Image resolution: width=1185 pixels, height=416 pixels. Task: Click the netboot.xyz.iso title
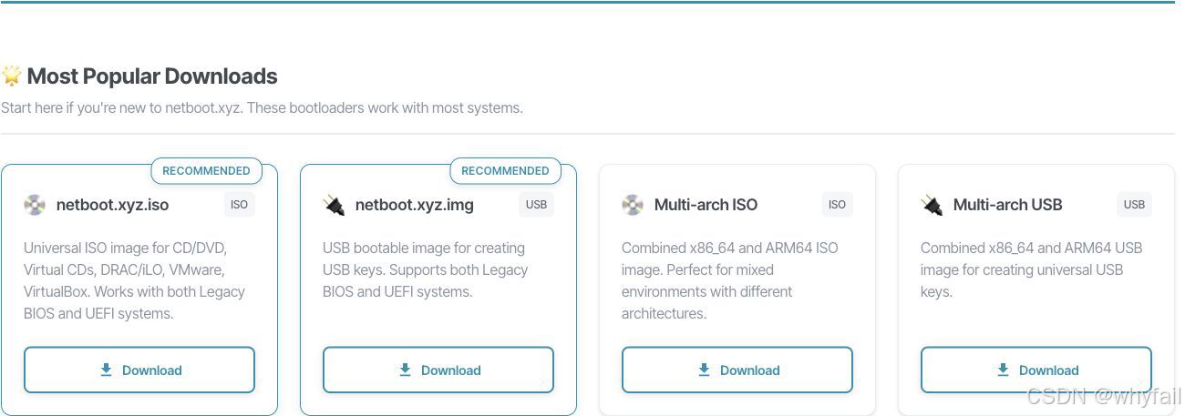coord(112,205)
